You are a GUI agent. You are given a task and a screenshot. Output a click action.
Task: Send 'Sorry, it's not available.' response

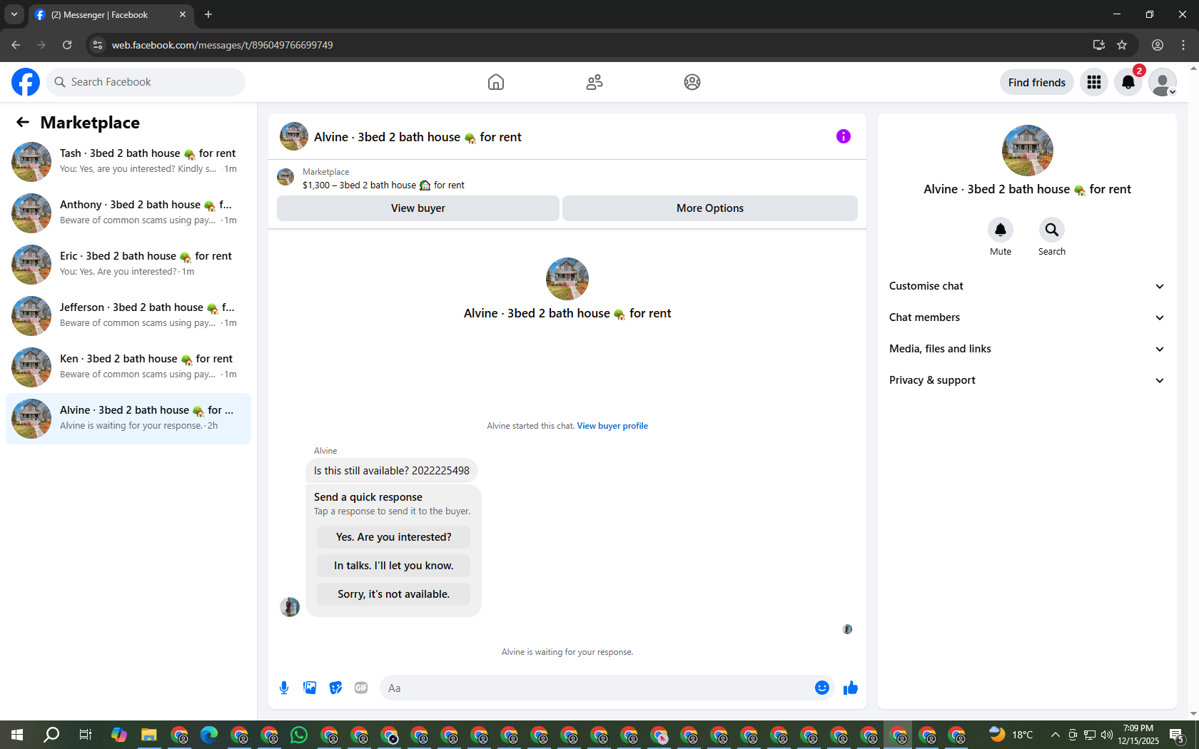pyautogui.click(x=394, y=594)
